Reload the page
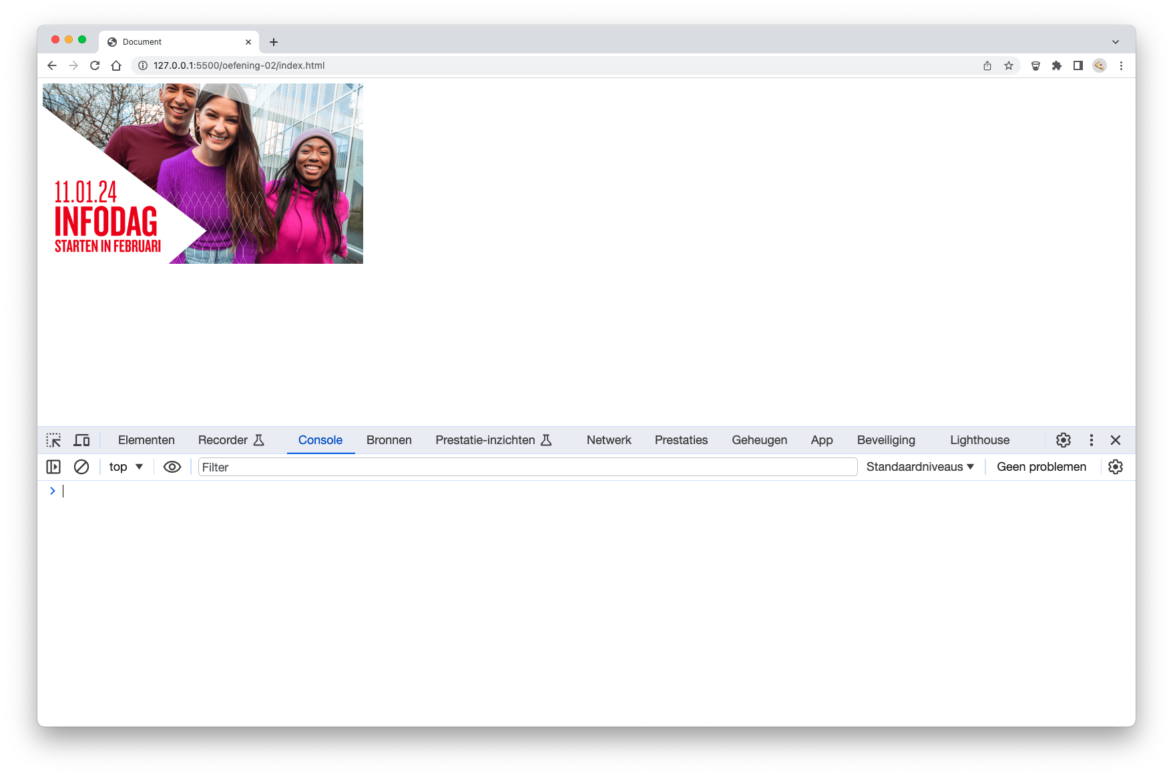Image resolution: width=1173 pixels, height=776 pixels. [95, 65]
